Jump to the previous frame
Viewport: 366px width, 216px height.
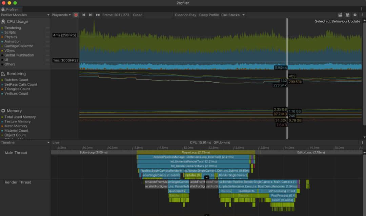(83, 15)
